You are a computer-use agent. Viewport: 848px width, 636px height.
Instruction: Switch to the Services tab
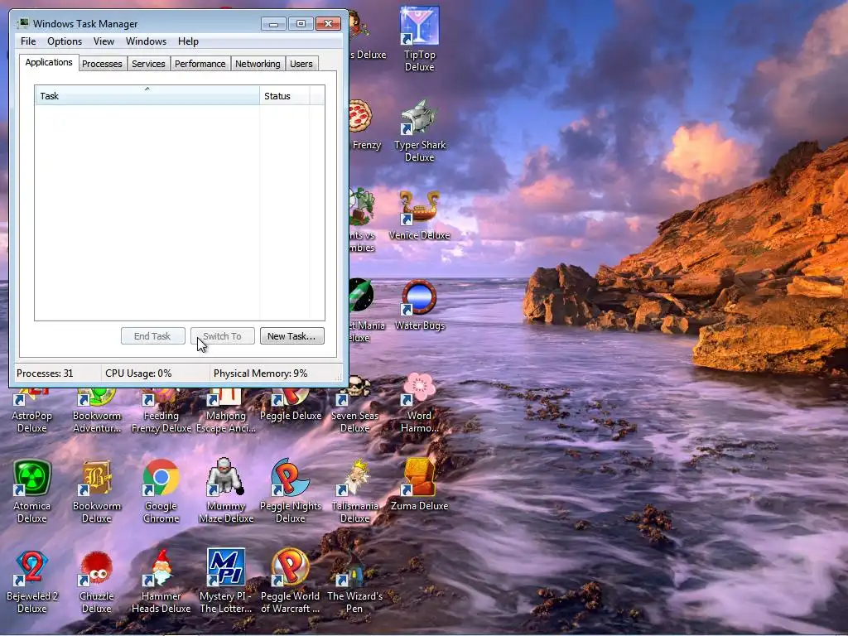coord(148,64)
